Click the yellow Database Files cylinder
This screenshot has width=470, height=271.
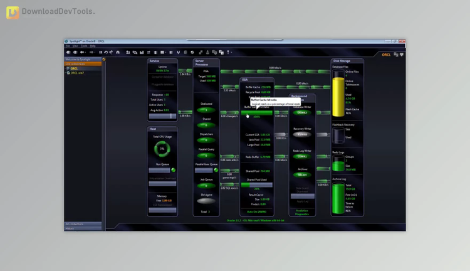pos(338,93)
